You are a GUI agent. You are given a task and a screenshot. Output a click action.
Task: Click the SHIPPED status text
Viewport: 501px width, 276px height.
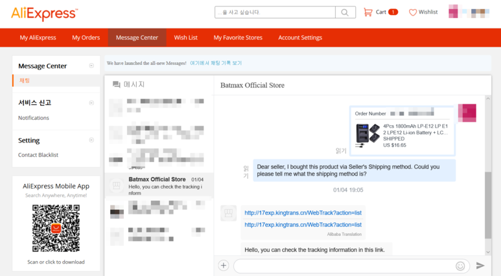pyautogui.click(x=393, y=139)
